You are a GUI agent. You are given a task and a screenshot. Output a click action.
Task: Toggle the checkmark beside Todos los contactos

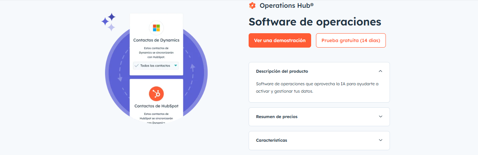(x=137, y=66)
